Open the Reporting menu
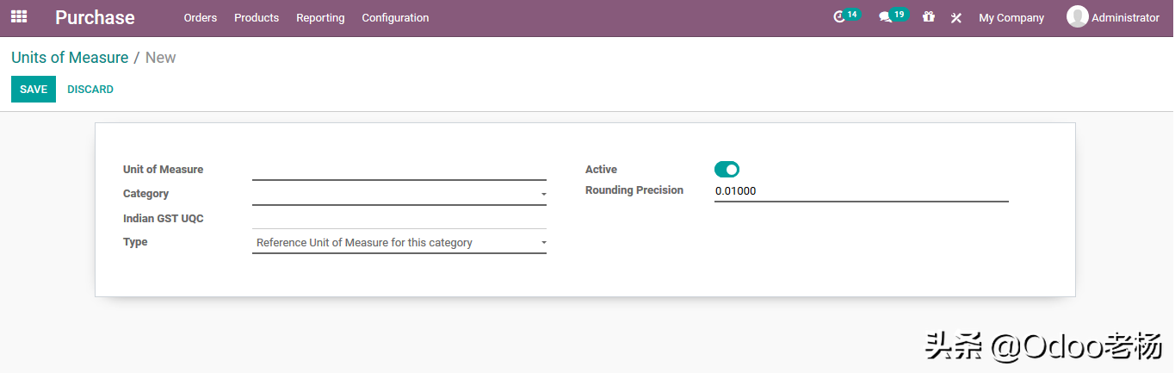Image resolution: width=1175 pixels, height=373 pixels. 320,17
